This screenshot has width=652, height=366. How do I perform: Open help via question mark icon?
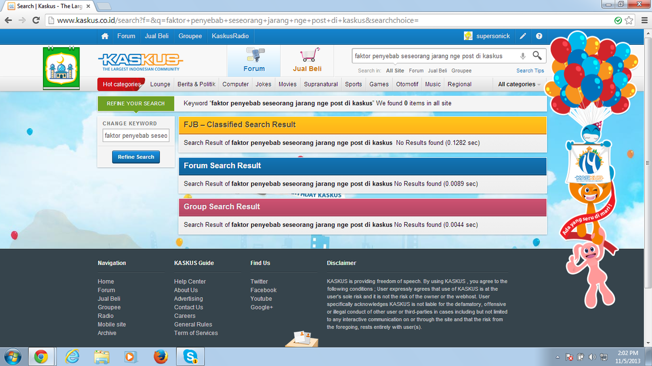pyautogui.click(x=539, y=36)
